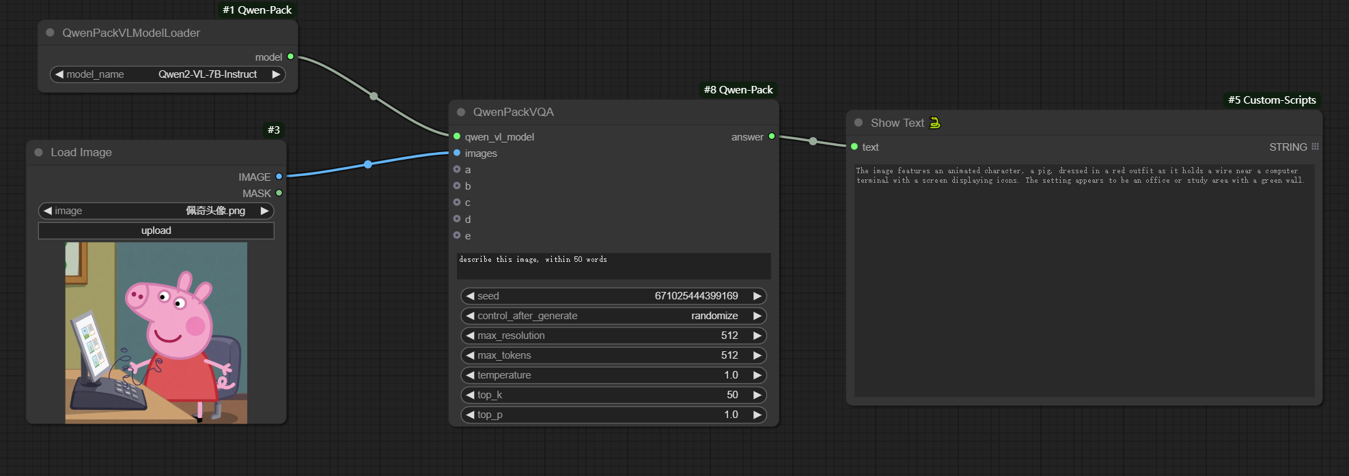Select next model_name with right arrow
Screen dimensions: 1349x476
276,74
